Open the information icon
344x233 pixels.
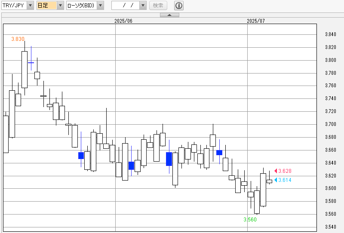tap(179, 6)
